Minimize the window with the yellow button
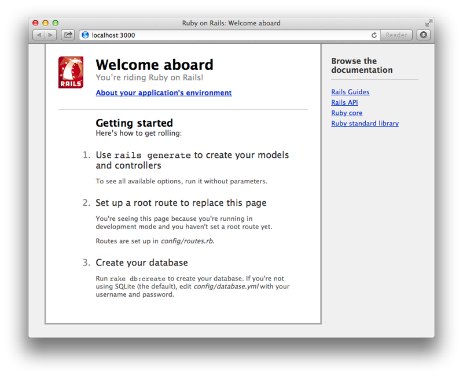Viewport: 463px width, 377px height. [46, 23]
